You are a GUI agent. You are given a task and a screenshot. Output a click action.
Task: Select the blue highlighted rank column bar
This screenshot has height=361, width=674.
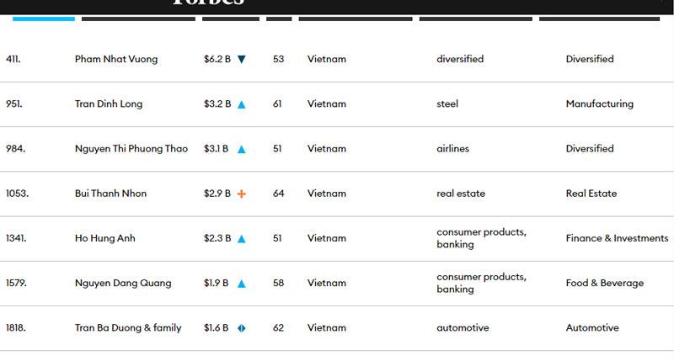tap(43, 19)
